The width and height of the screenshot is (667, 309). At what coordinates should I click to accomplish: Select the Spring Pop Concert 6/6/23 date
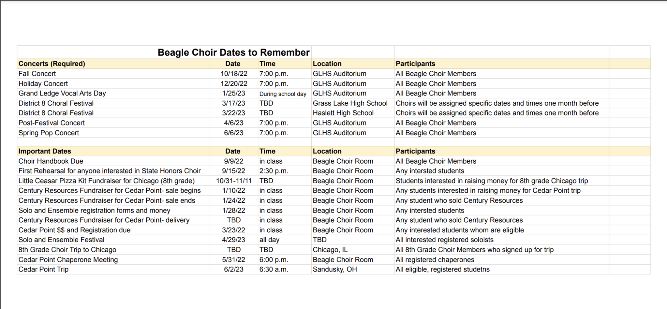point(234,133)
